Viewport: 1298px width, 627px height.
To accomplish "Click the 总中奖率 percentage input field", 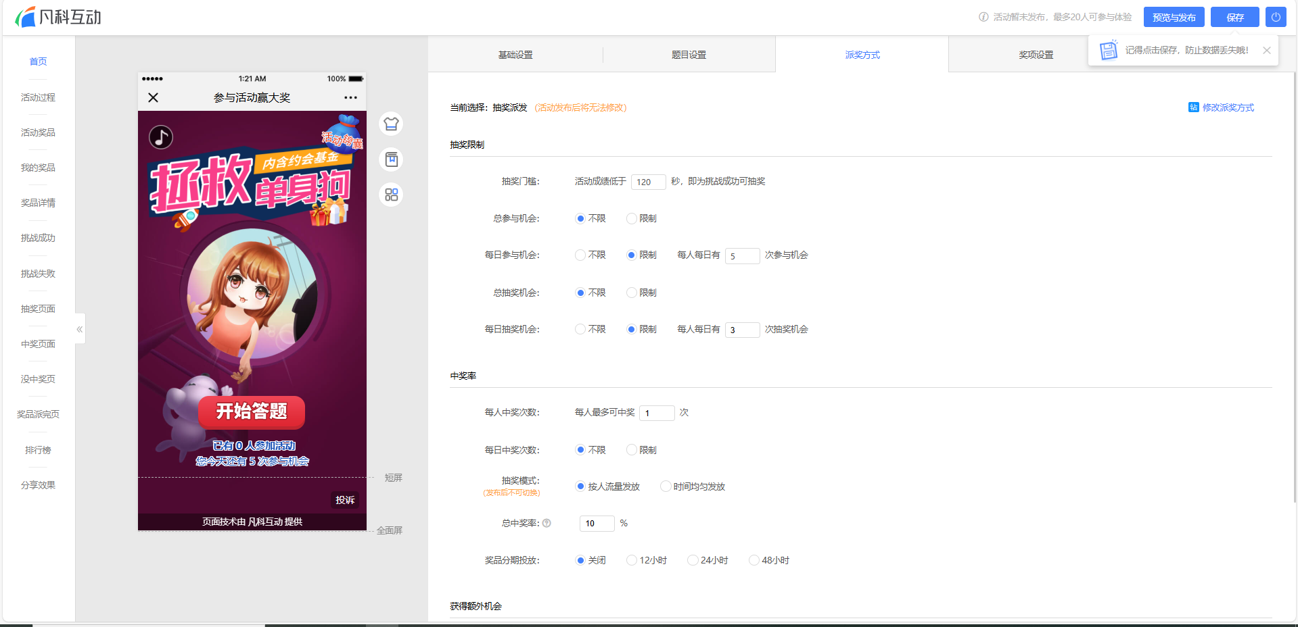I will (x=597, y=524).
